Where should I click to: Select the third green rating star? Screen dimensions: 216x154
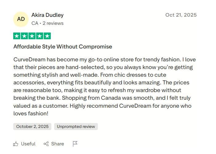point(32,36)
